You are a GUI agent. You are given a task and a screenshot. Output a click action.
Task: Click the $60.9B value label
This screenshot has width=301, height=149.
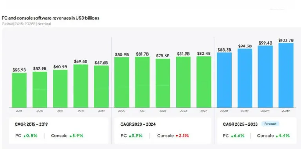[60, 67]
